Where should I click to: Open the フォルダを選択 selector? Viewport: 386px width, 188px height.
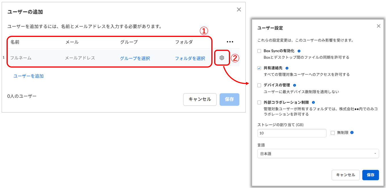[x=190, y=59]
